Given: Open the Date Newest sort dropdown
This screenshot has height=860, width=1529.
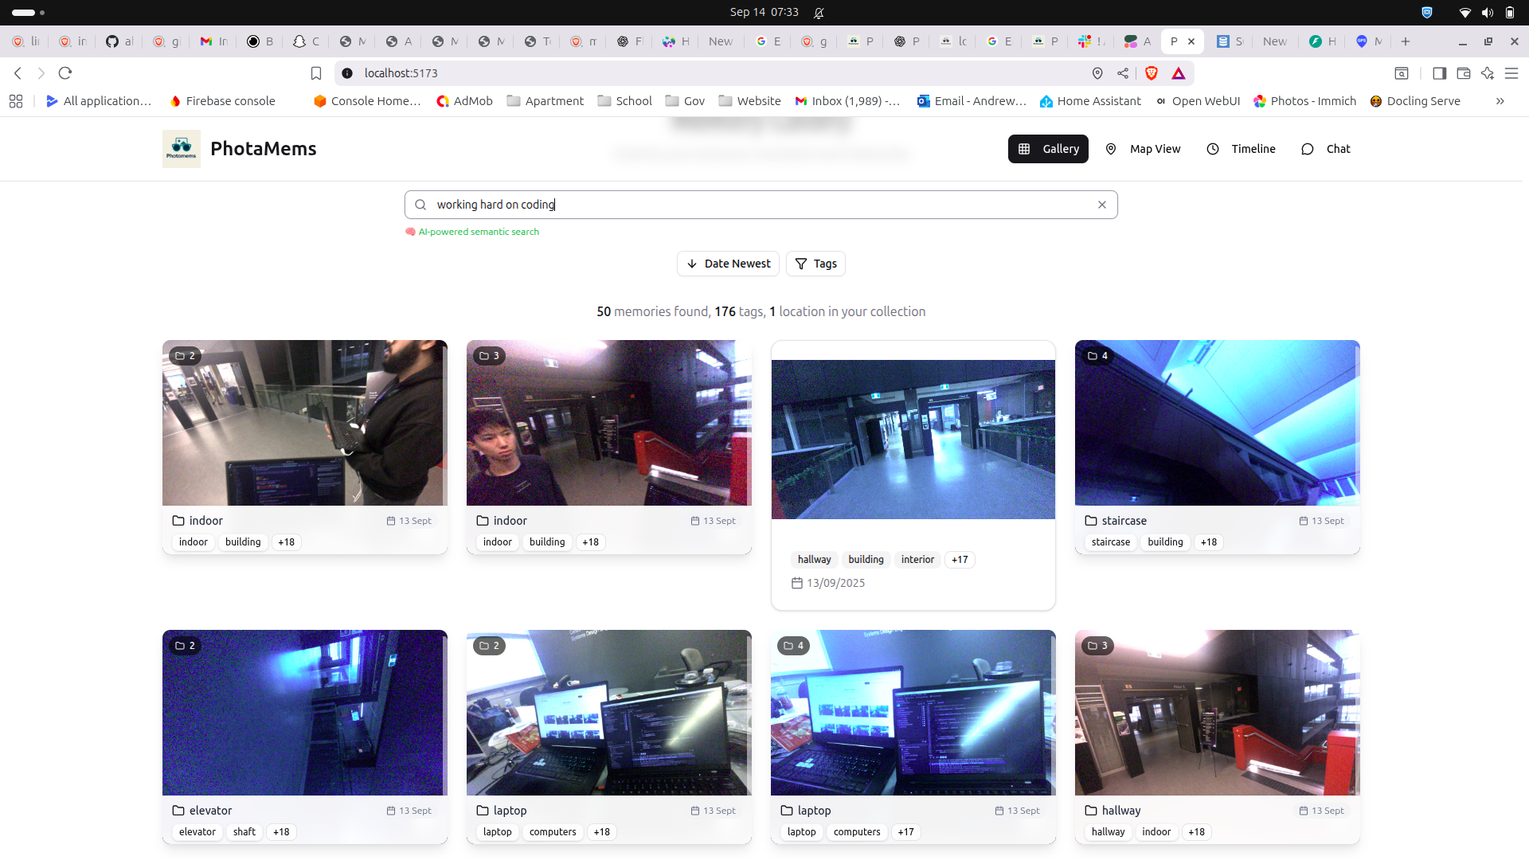Looking at the screenshot, I should [728, 264].
